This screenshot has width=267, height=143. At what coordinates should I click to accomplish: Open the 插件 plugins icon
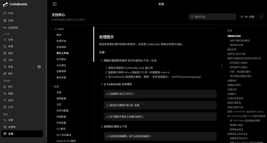tap(5, 73)
